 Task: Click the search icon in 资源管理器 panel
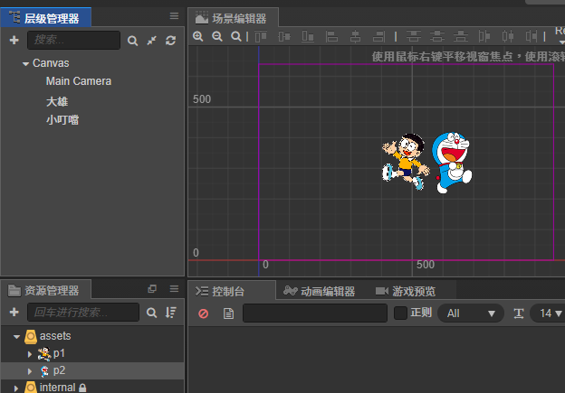point(152,313)
